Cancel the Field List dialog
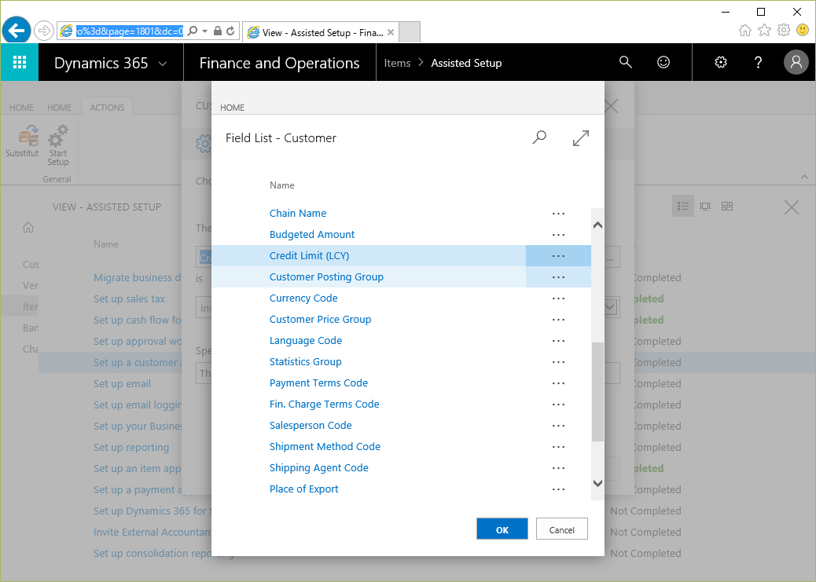Viewport: 816px width, 582px height. (x=561, y=529)
